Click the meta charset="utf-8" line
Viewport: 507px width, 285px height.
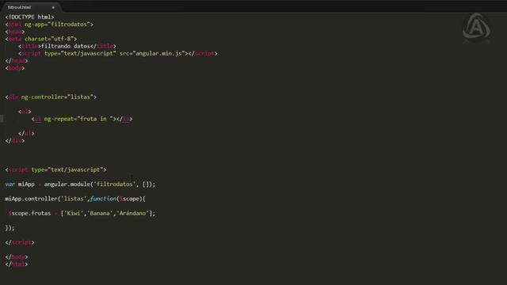click(41, 39)
